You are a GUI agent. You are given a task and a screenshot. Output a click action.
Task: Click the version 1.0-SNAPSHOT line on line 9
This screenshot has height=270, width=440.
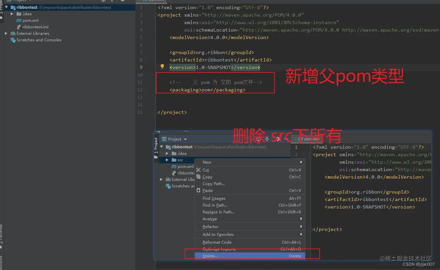(x=215, y=67)
